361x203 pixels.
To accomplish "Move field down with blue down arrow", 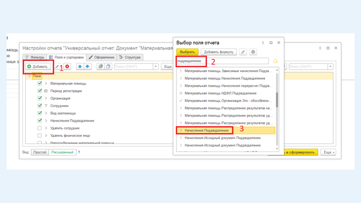I will click(x=87, y=67).
